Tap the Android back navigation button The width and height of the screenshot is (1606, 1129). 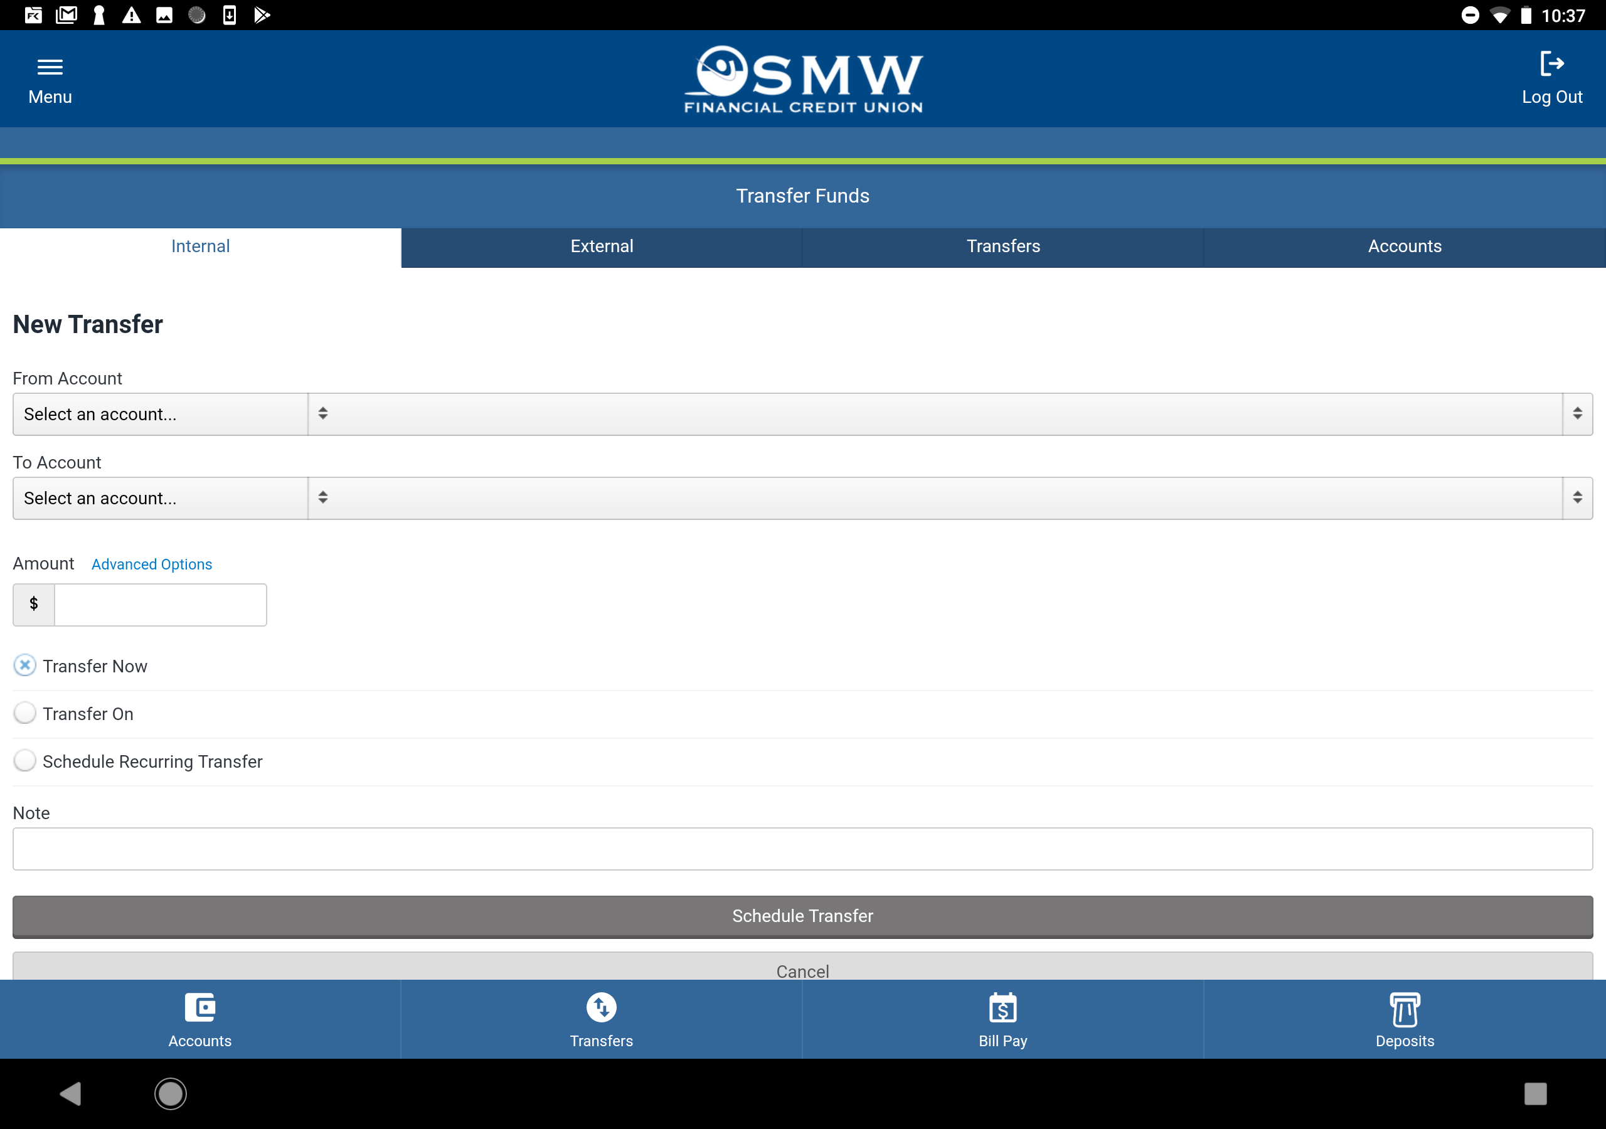click(x=71, y=1093)
